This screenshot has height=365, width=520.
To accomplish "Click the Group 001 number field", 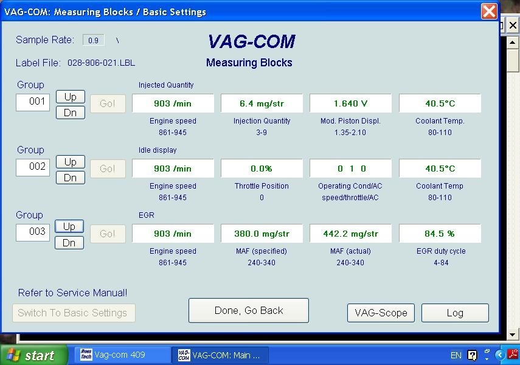I will 33,102.
